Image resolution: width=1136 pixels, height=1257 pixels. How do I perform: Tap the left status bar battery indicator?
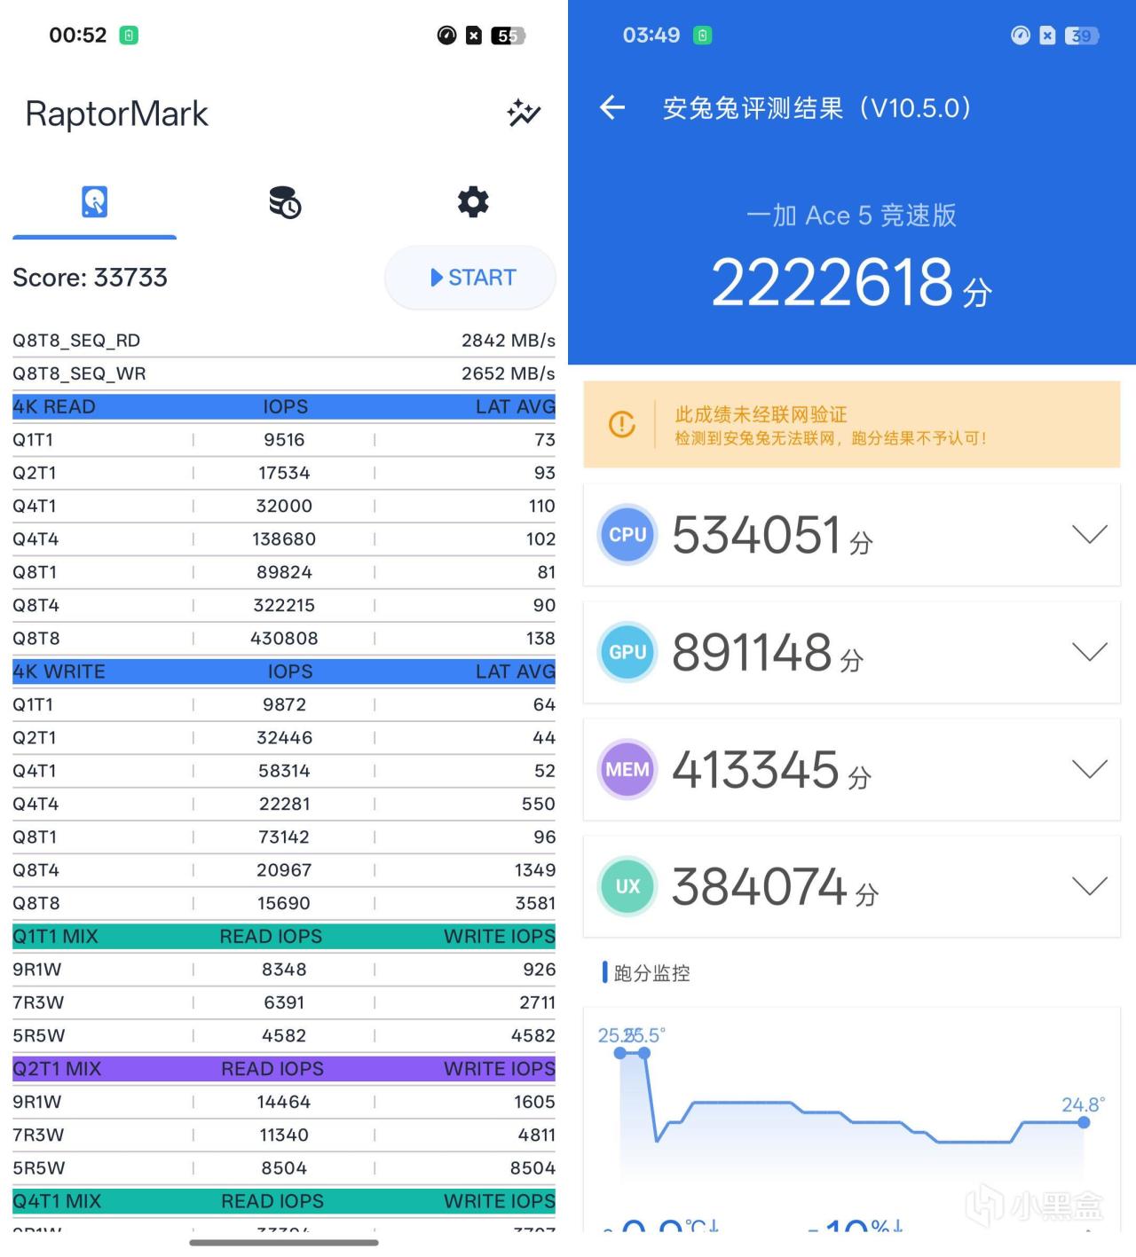509,35
